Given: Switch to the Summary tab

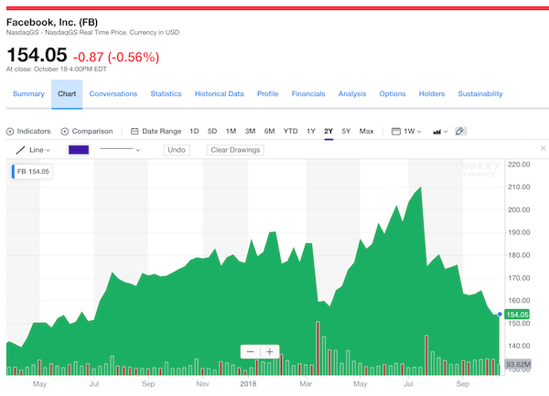Looking at the screenshot, I should (x=28, y=94).
